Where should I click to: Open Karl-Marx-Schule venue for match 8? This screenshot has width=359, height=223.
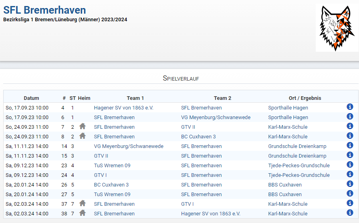(288, 137)
